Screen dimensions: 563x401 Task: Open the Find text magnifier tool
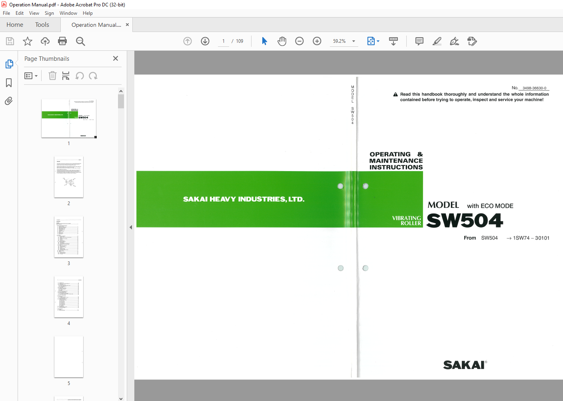click(80, 41)
